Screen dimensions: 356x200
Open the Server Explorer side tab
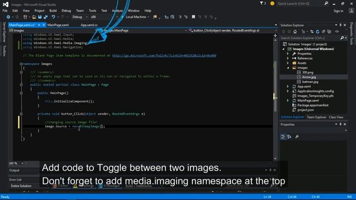pyautogui.click(x=4, y=32)
